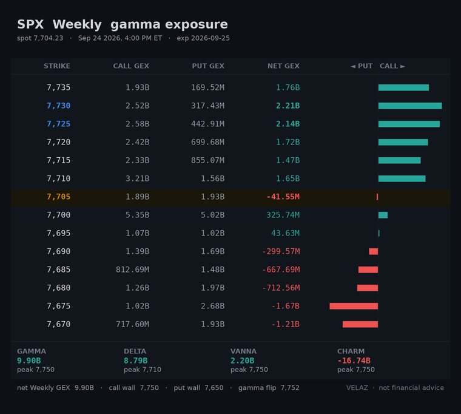Click call GEX value 717.60M
The height and width of the screenshot is (414, 461).
tap(132, 325)
